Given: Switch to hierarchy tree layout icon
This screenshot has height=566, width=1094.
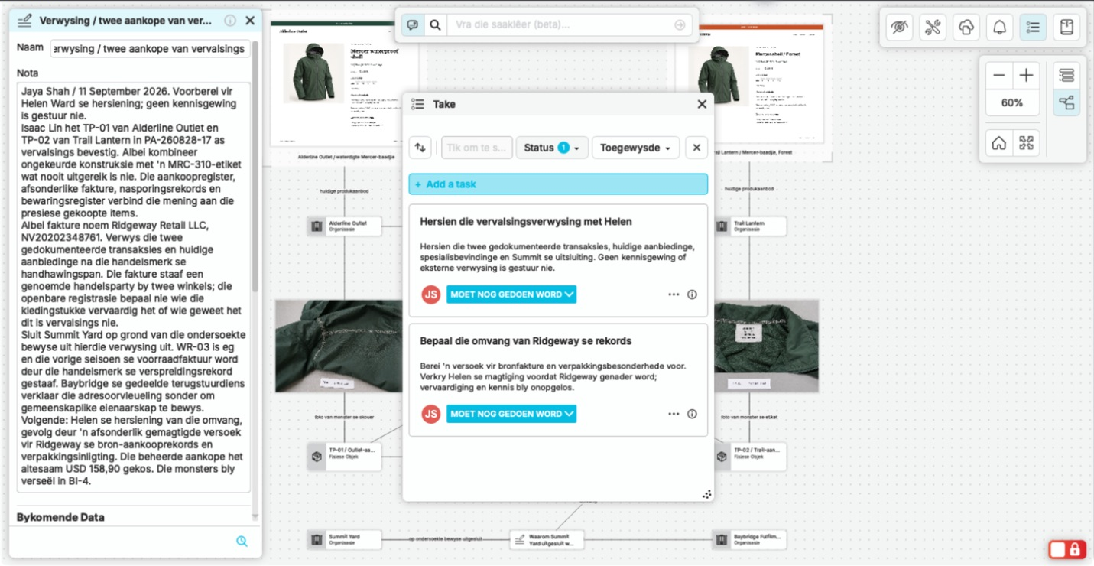Looking at the screenshot, I should coord(1066,102).
